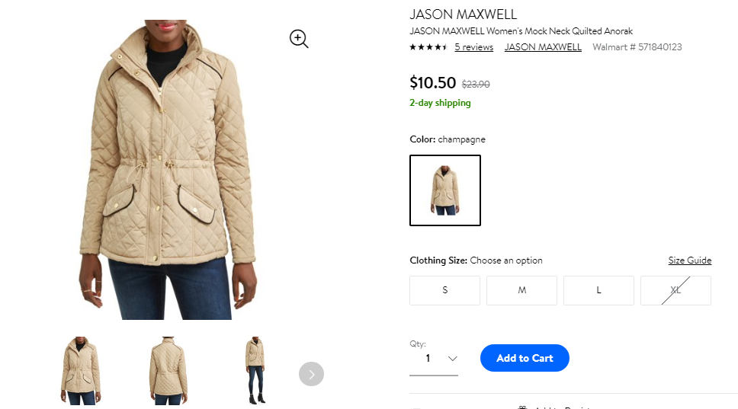The width and height of the screenshot is (738, 409).
Task: Click the 2-day shipping text
Action: coord(440,103)
